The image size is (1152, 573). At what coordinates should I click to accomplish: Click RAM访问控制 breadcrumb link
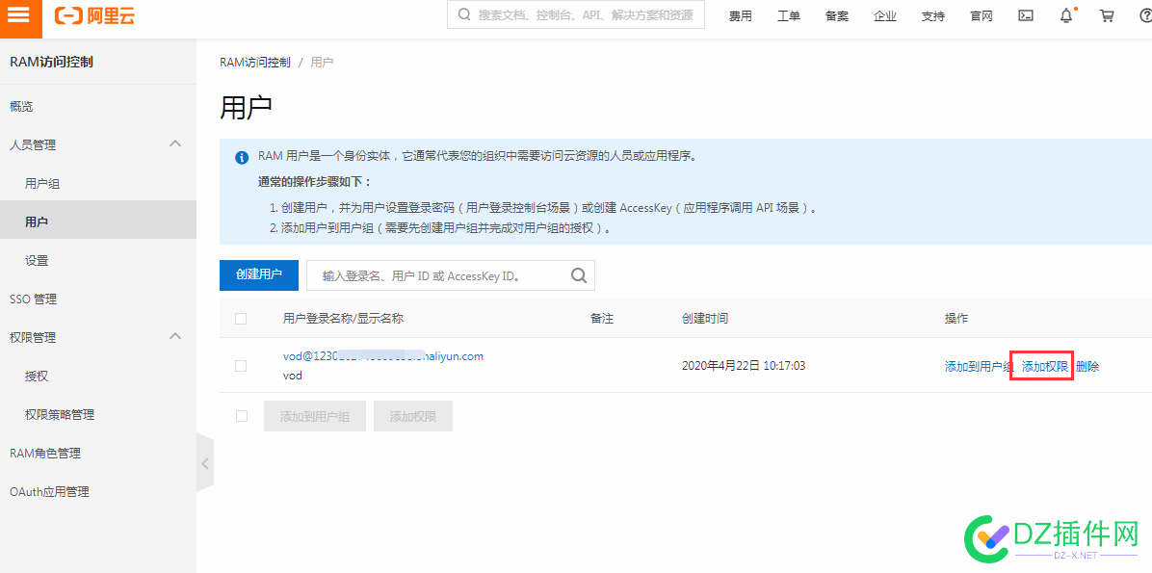(x=255, y=63)
